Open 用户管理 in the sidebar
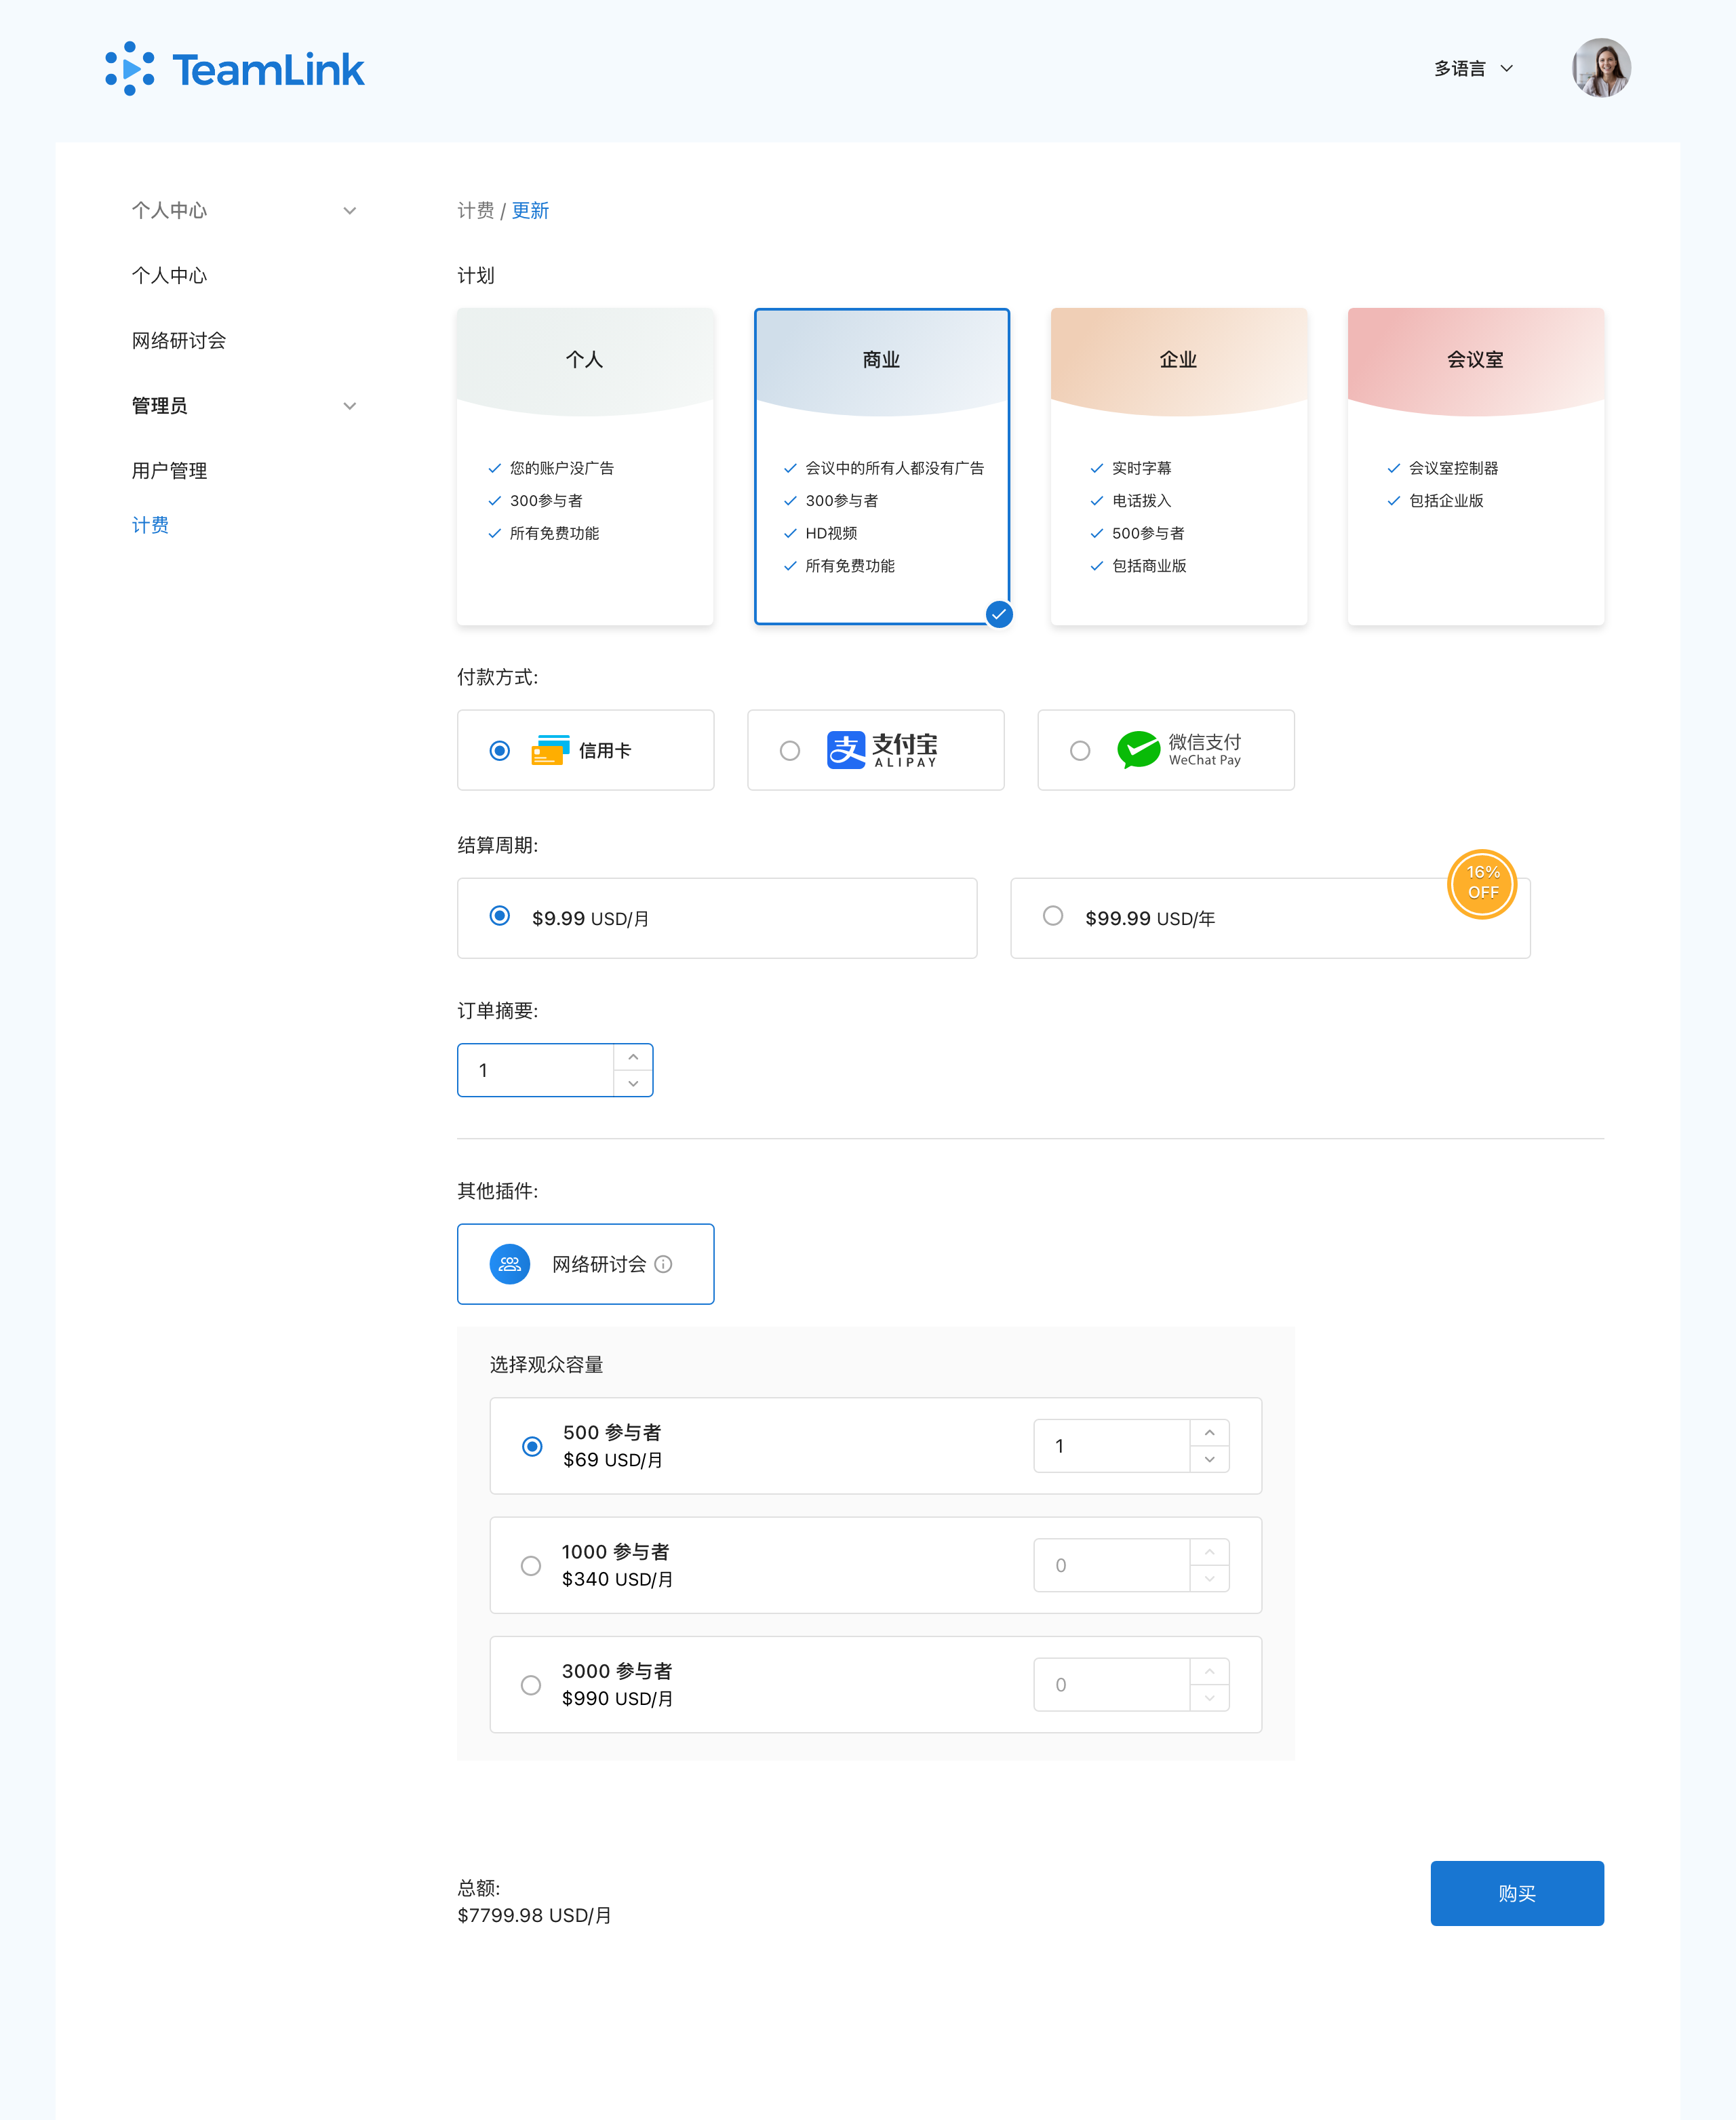 (x=169, y=471)
